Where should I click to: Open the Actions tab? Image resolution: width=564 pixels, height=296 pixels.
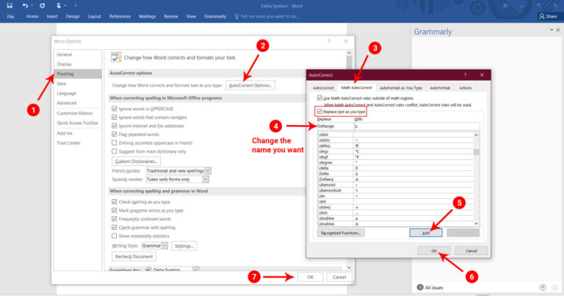point(465,87)
